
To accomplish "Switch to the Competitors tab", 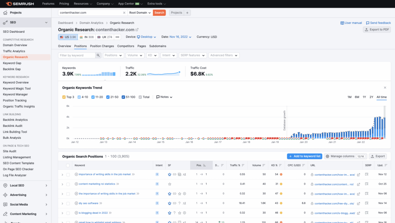I will [x=126, y=46].
